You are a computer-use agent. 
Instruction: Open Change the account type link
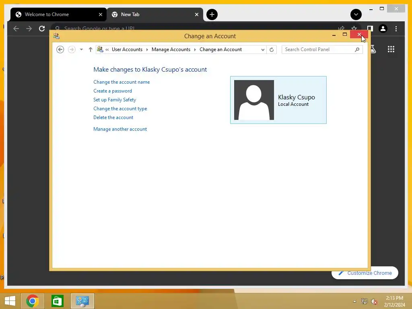pos(120,109)
